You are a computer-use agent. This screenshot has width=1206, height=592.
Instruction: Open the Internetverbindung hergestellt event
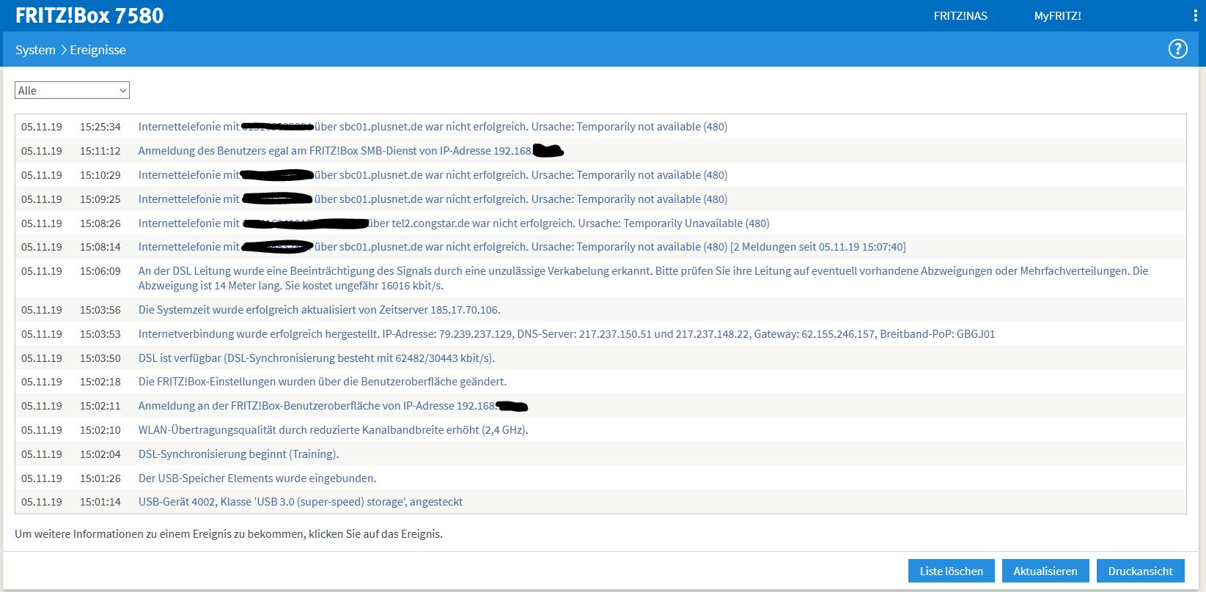(x=566, y=333)
